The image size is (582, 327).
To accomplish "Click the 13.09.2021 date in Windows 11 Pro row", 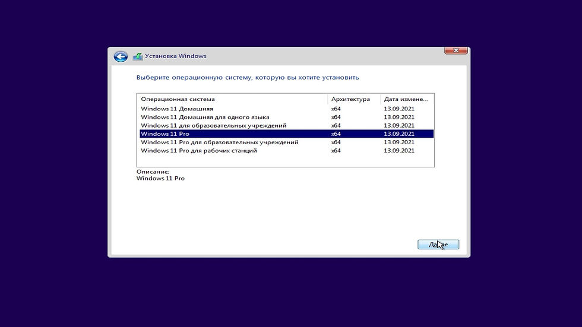I will pyautogui.click(x=399, y=134).
